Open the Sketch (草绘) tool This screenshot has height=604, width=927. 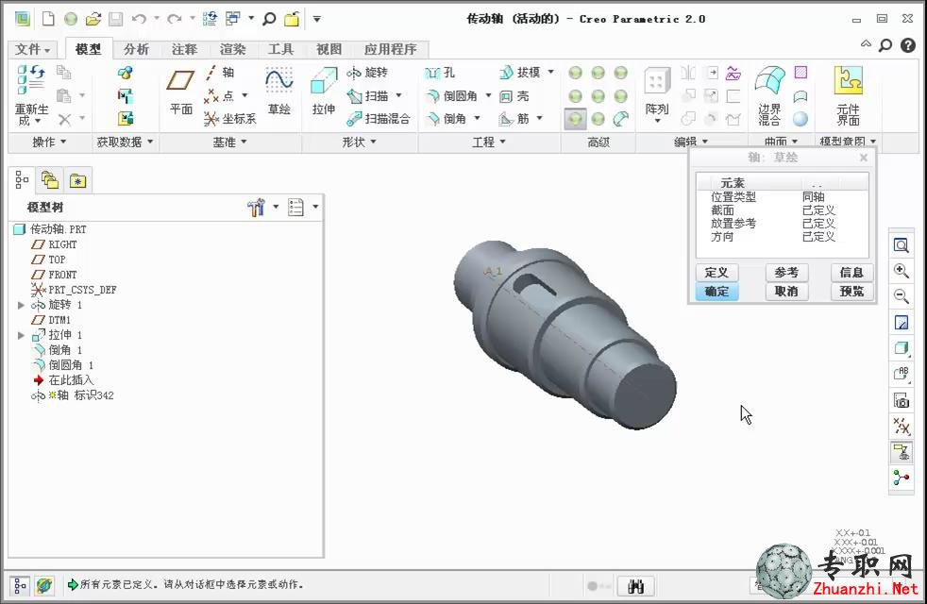[x=279, y=91]
